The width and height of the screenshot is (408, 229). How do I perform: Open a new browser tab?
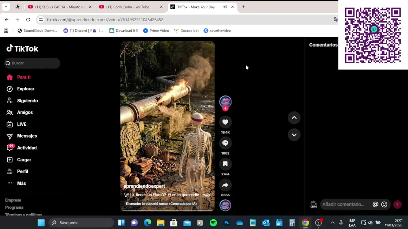tap(243, 7)
